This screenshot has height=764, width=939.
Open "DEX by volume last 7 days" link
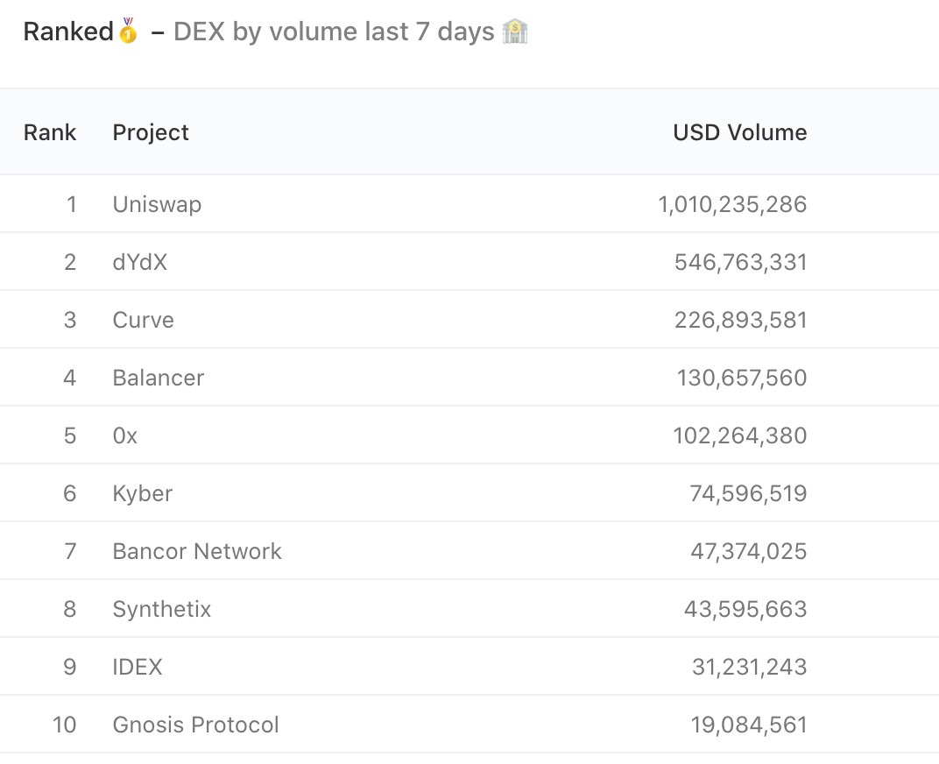[x=334, y=32]
